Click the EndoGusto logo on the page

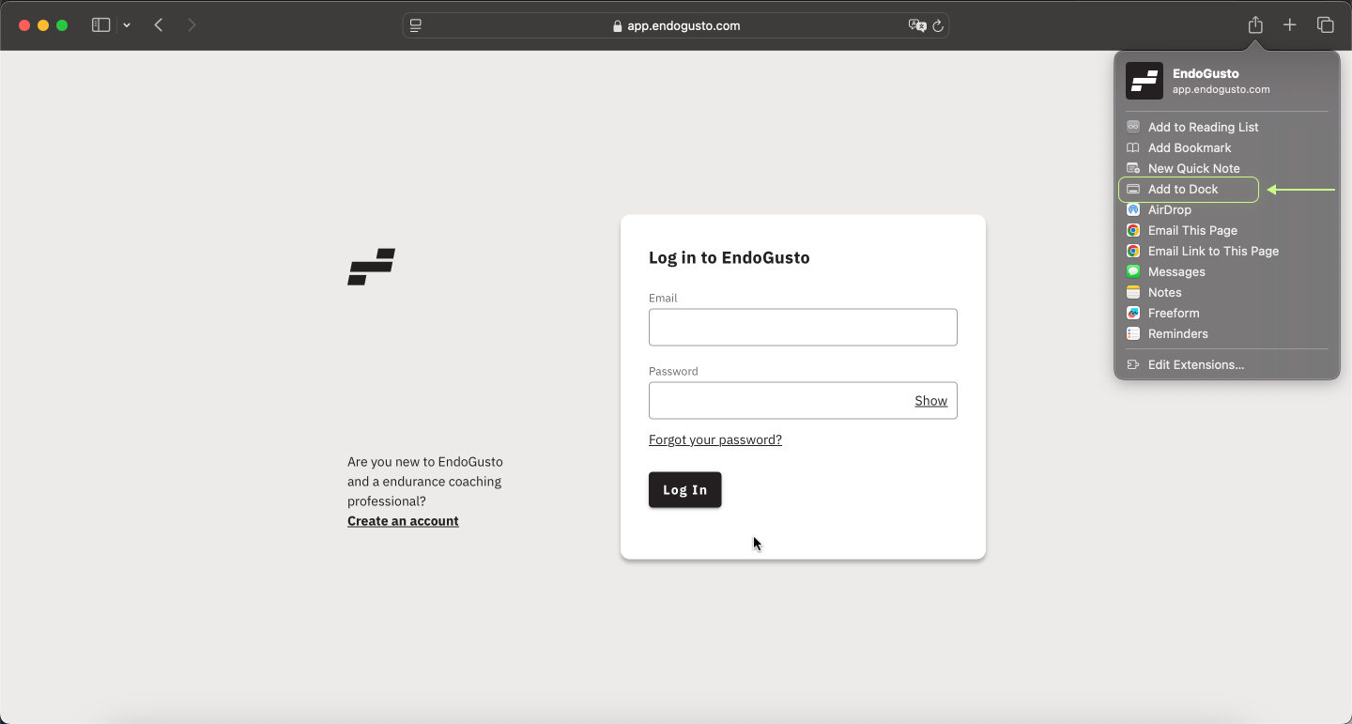(371, 267)
